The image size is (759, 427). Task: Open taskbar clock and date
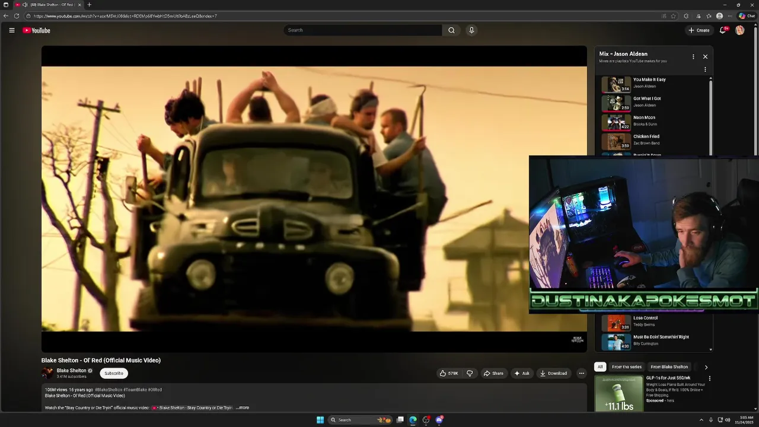tap(744, 420)
